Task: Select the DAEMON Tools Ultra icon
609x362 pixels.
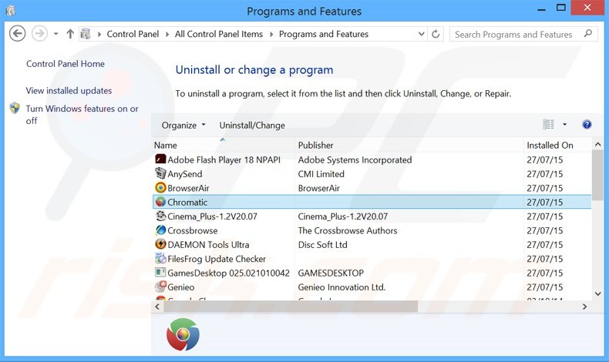Action: [160, 244]
